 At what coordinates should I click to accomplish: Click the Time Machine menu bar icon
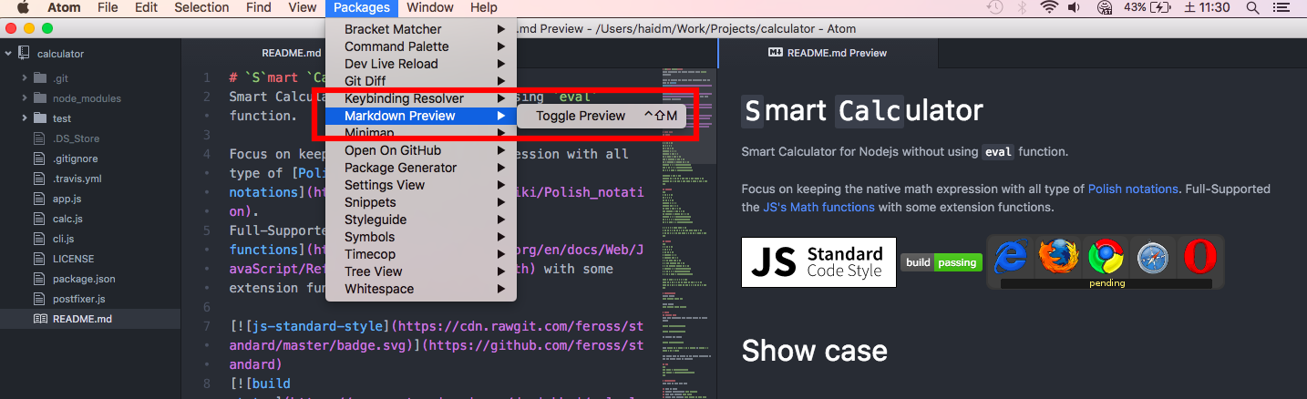[x=995, y=7]
